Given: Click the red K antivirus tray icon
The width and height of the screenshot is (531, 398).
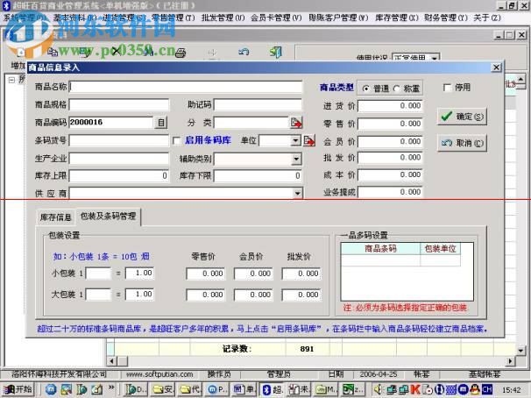Looking at the screenshot, I should (x=415, y=389).
